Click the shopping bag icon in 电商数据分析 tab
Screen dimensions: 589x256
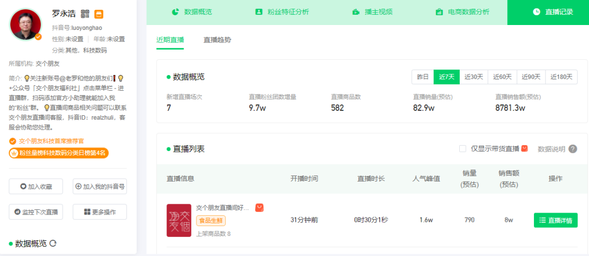click(x=438, y=12)
